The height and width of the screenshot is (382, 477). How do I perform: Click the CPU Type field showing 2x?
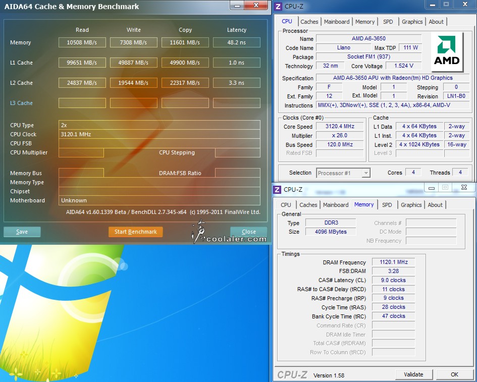pos(160,125)
